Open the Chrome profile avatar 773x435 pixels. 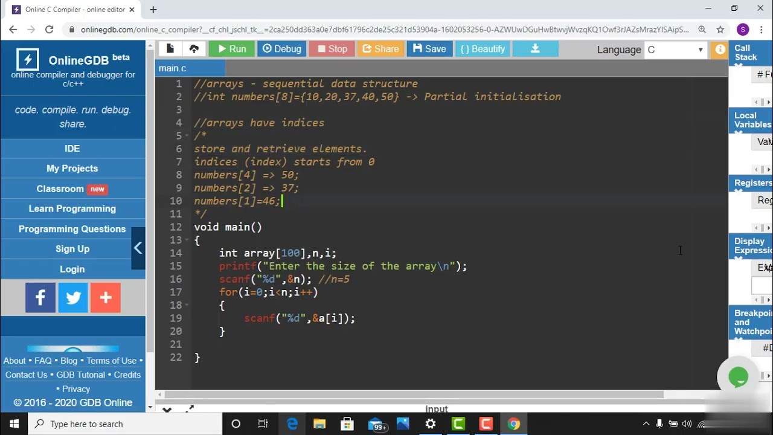pyautogui.click(x=743, y=30)
